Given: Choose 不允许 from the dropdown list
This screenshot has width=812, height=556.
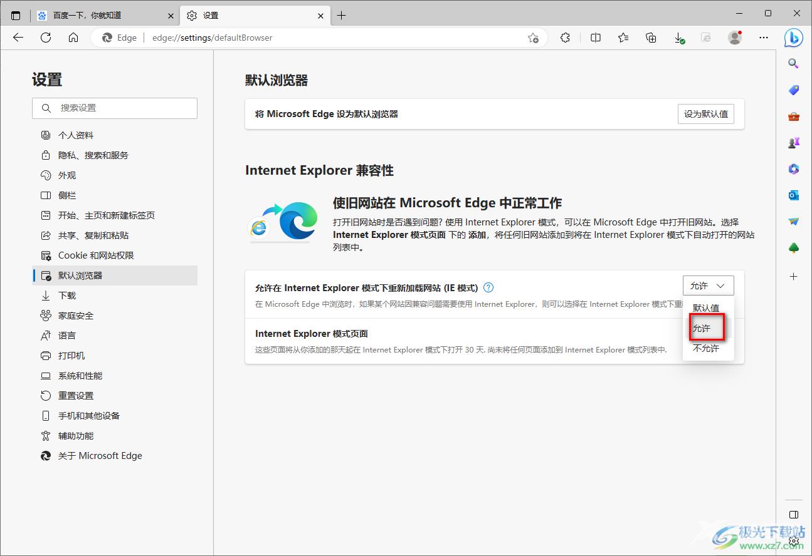Looking at the screenshot, I should click(x=708, y=348).
